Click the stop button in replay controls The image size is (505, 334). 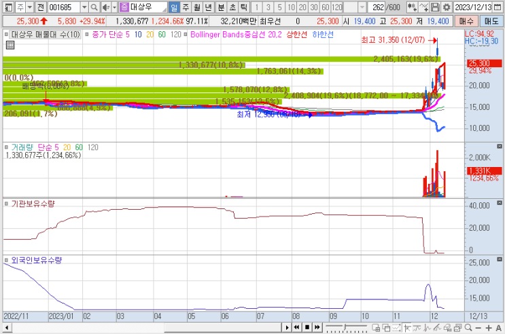(307, 328)
